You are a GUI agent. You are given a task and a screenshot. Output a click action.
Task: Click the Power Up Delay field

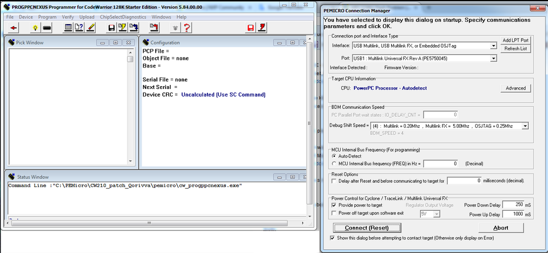tap(513, 214)
